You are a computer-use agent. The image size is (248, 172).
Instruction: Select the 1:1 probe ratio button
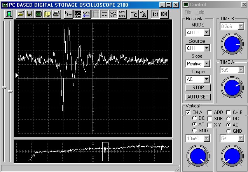tap(155, 14)
